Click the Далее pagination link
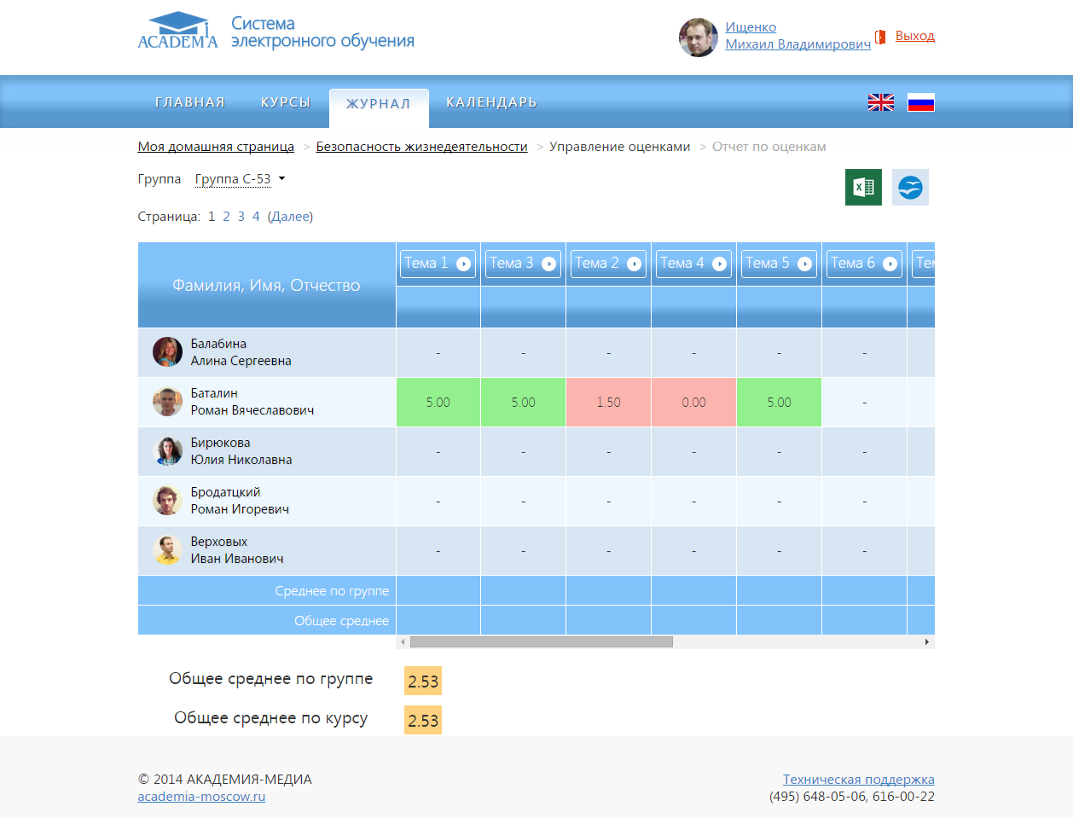This screenshot has height=818, width=1073. 290,217
